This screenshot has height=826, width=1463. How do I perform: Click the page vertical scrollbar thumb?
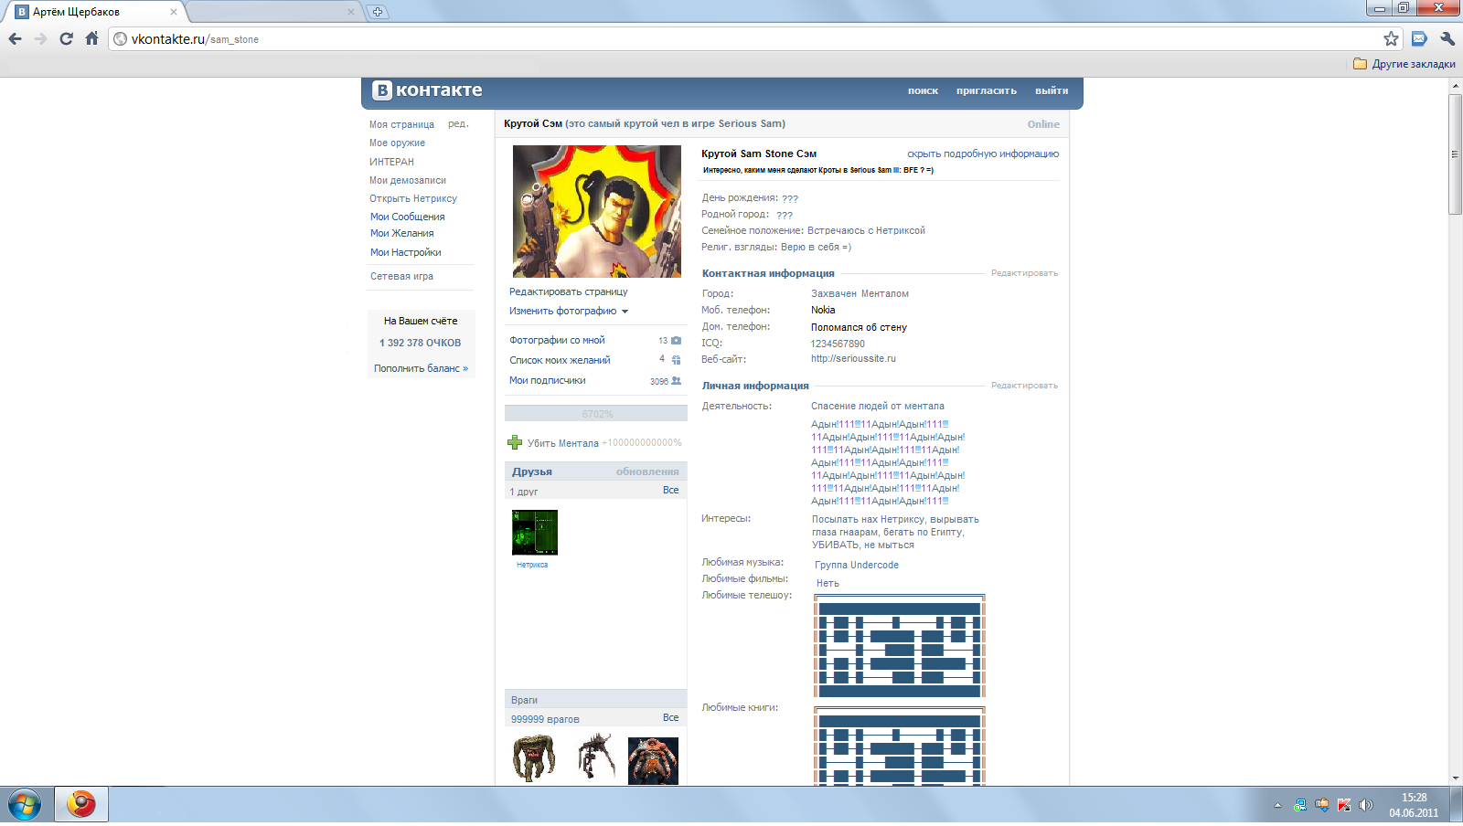[x=1455, y=154]
